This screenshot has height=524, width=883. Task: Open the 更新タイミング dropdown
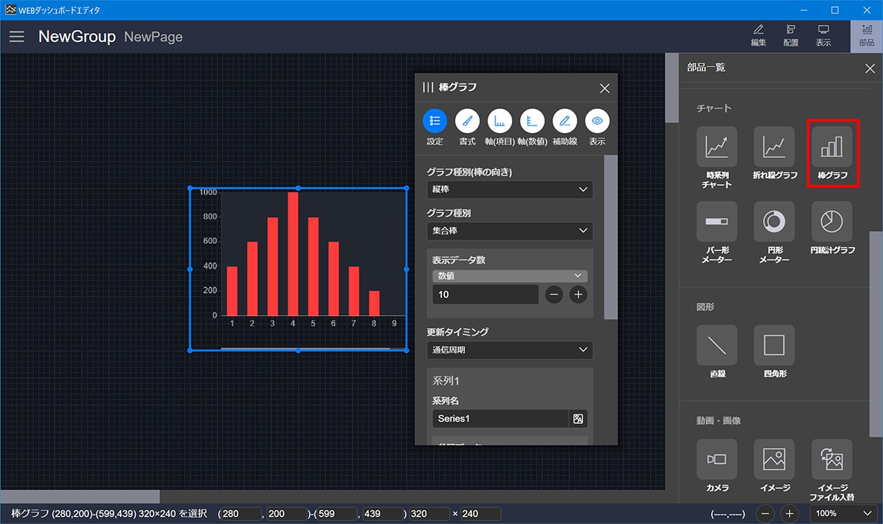[510, 350]
